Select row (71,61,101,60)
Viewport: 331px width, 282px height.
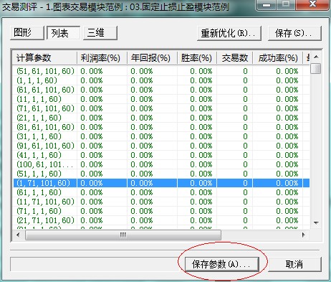161,108
